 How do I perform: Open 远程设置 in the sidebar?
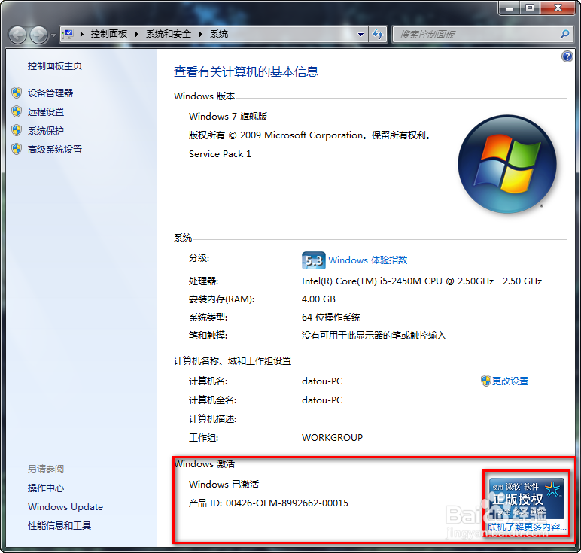pos(46,111)
